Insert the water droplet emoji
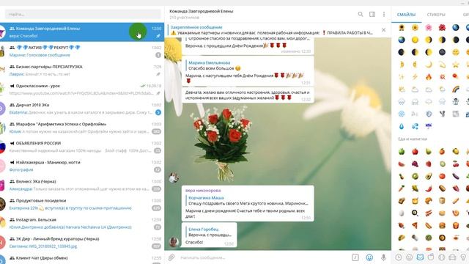This screenshot has height=264, width=469. coord(402,126)
